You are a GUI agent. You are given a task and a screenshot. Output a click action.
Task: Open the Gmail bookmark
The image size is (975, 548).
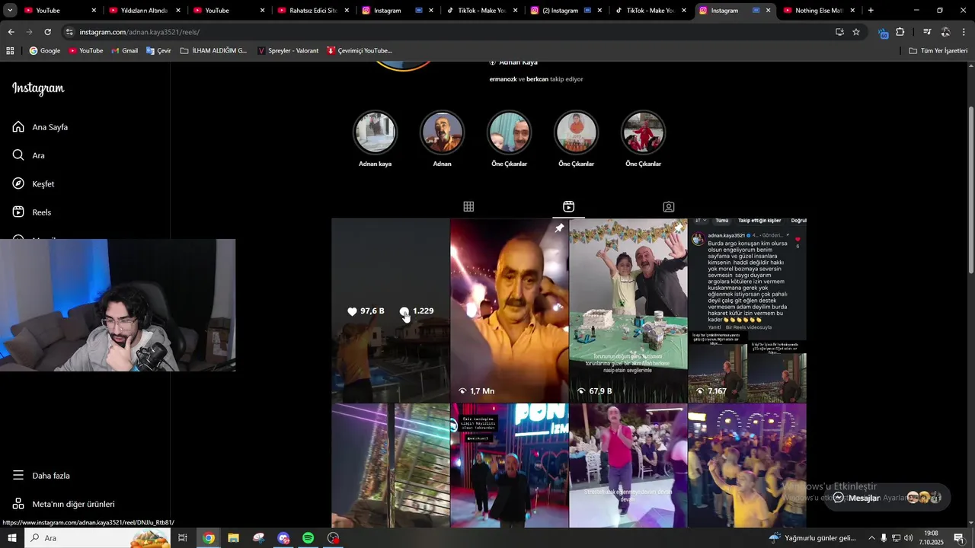tap(125, 50)
